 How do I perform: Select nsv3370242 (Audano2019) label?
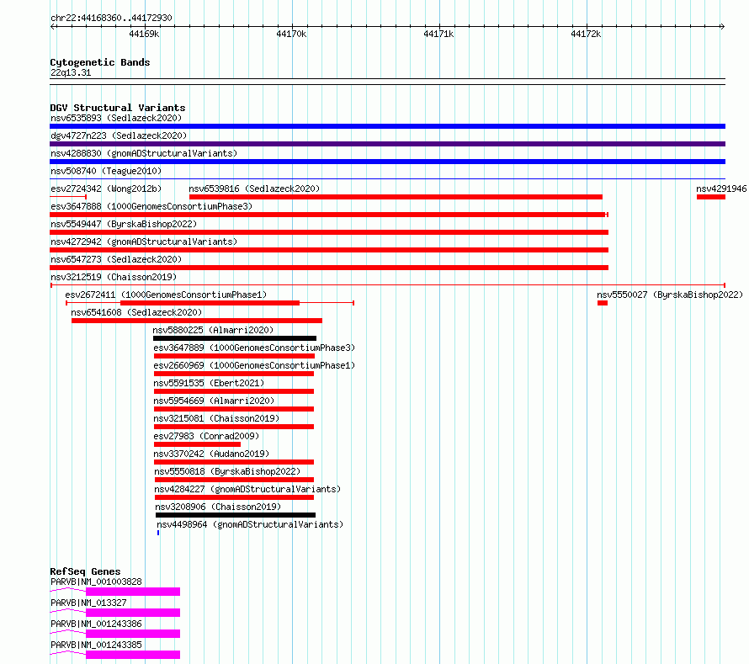(x=211, y=454)
